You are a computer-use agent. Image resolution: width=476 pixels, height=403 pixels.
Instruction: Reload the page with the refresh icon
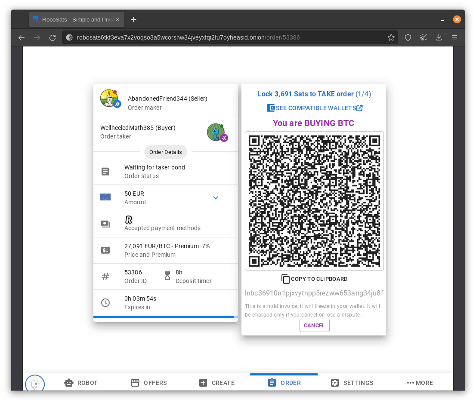pyautogui.click(x=53, y=37)
